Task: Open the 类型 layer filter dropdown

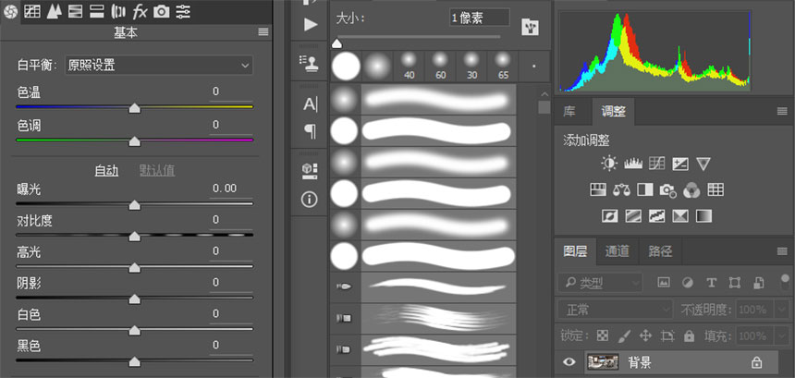Action: [x=601, y=282]
